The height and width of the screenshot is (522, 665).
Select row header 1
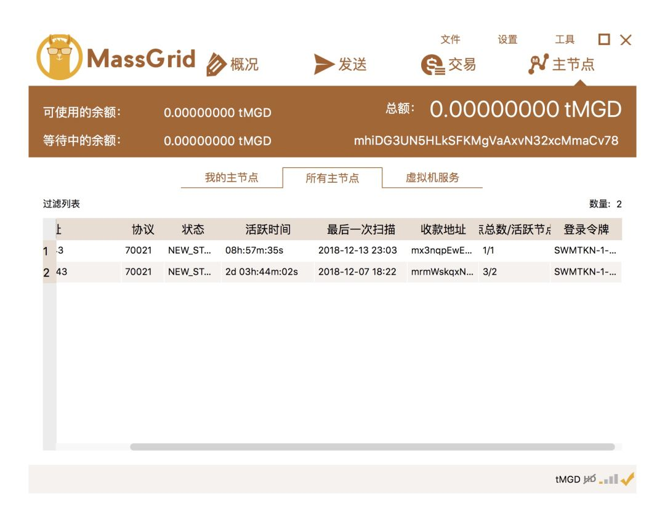coord(49,251)
